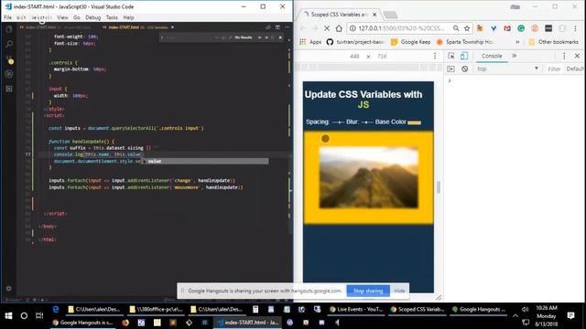The image size is (586, 329).
Task: Click the zoom magnifier in address bar
Action: tap(456, 28)
